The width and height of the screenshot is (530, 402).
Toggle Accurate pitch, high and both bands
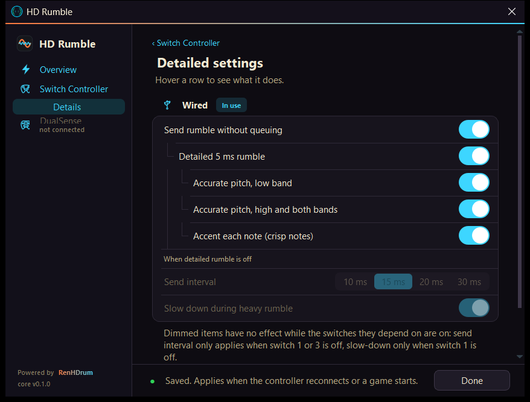pos(473,209)
